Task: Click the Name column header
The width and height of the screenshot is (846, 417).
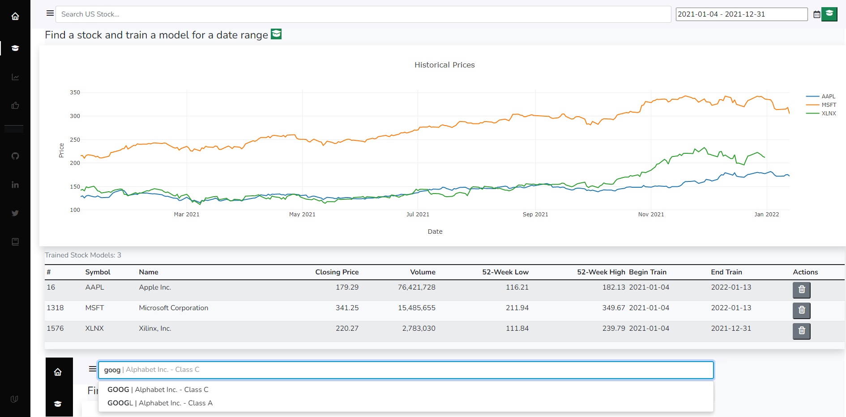Action: click(x=149, y=272)
